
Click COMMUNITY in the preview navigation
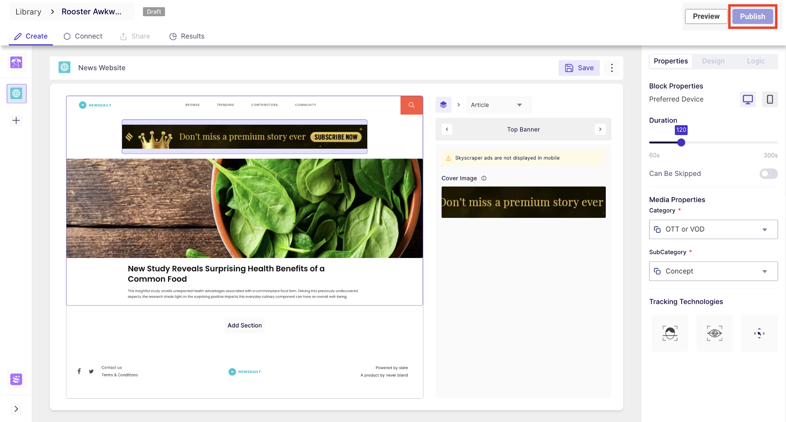(306, 105)
